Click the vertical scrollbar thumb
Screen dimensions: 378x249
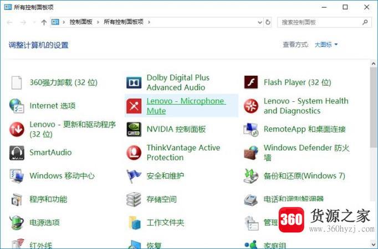(x=374, y=107)
